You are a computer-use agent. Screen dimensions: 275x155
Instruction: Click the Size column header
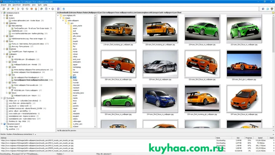pos(238,138)
